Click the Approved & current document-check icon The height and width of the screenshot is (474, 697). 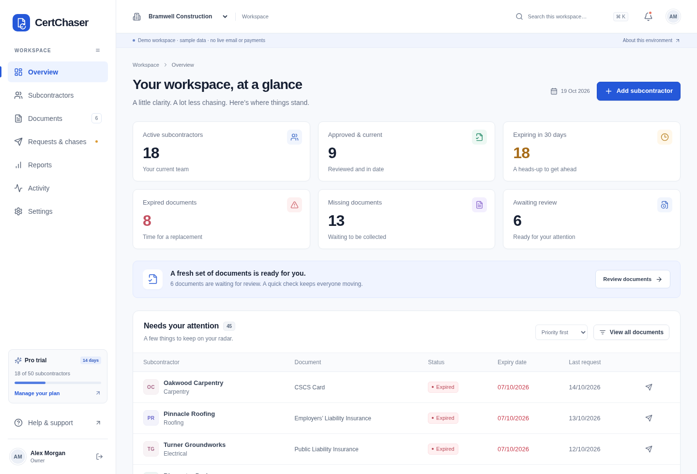point(479,137)
